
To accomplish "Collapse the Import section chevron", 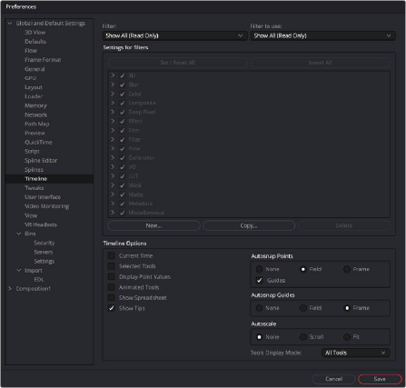I will [x=19, y=270].
